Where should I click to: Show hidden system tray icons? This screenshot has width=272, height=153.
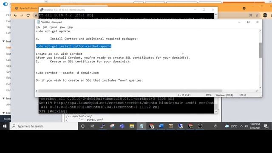241,126
